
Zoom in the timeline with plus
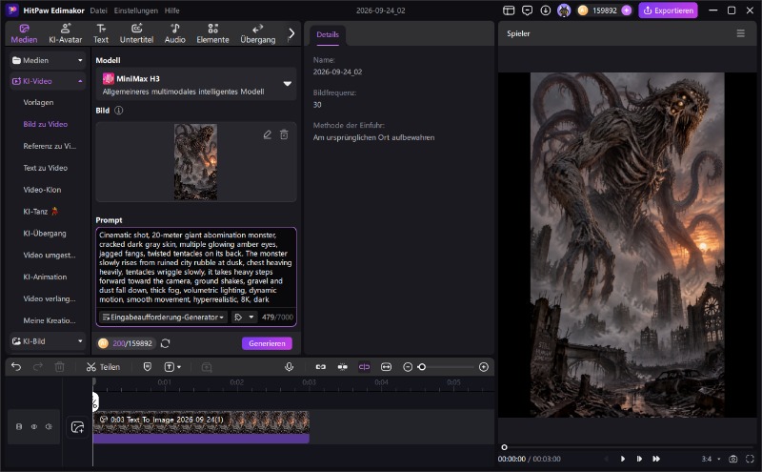click(484, 367)
